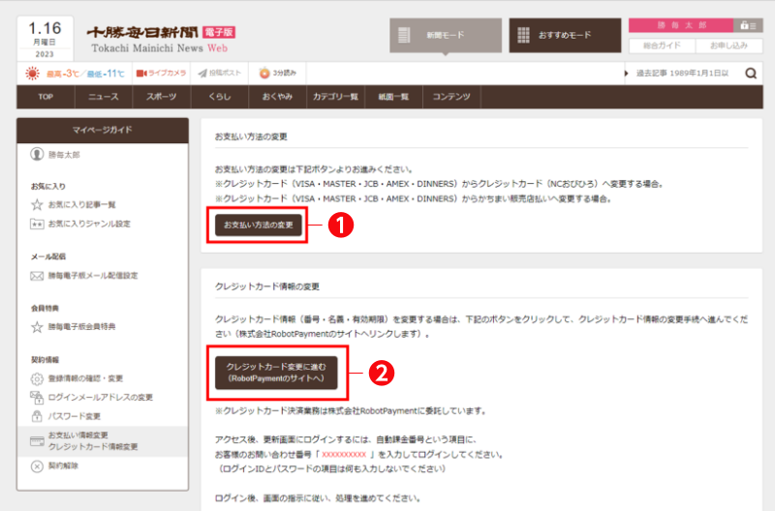The image size is (775, 511).
Task: Click padlock icon for パスワード変更
Action: point(37,416)
